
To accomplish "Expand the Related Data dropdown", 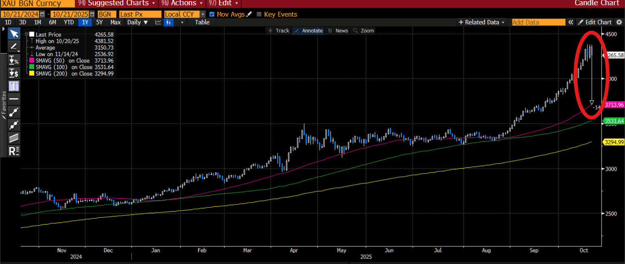I will pyautogui.click(x=482, y=22).
